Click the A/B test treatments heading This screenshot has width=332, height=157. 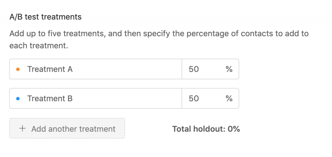(45, 17)
